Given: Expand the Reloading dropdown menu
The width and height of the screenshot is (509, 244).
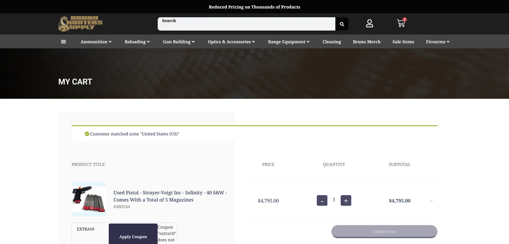Looking at the screenshot, I should point(137,42).
